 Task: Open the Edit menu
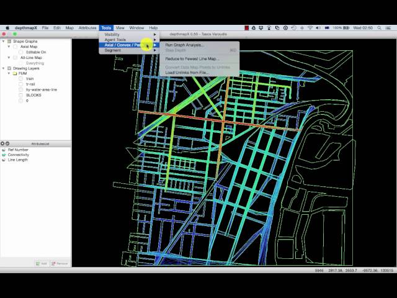click(57, 28)
